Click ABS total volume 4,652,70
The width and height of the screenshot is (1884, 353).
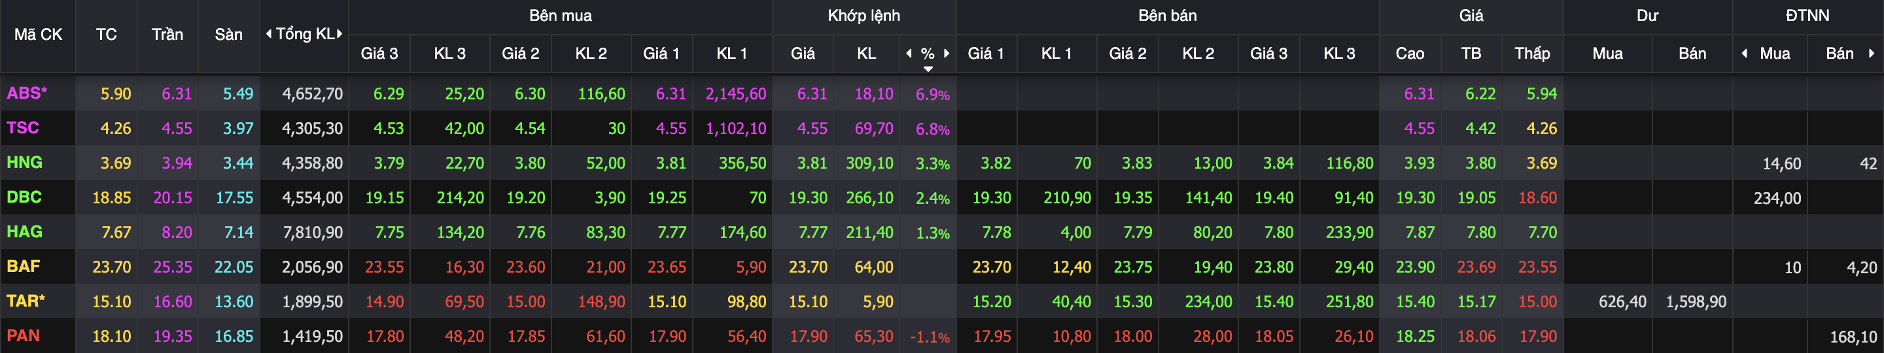312,93
